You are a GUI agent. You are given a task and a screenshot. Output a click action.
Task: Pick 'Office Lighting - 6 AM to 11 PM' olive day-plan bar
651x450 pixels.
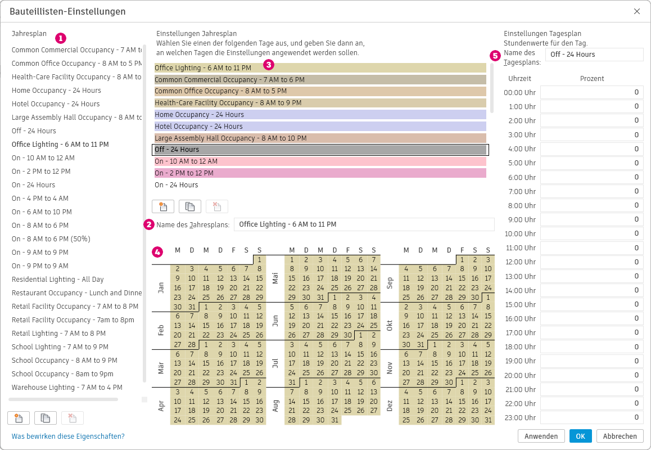pyautogui.click(x=320, y=67)
